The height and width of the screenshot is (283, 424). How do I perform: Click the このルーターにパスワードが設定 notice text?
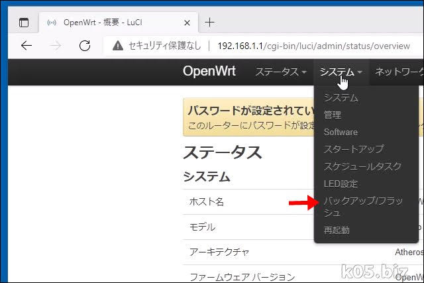click(251, 125)
